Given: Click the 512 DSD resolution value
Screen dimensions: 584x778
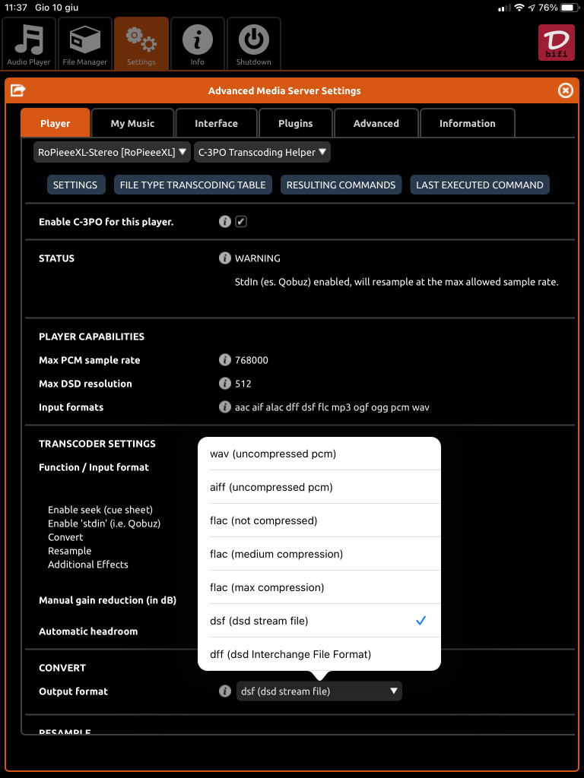Looking at the screenshot, I should click(243, 384).
